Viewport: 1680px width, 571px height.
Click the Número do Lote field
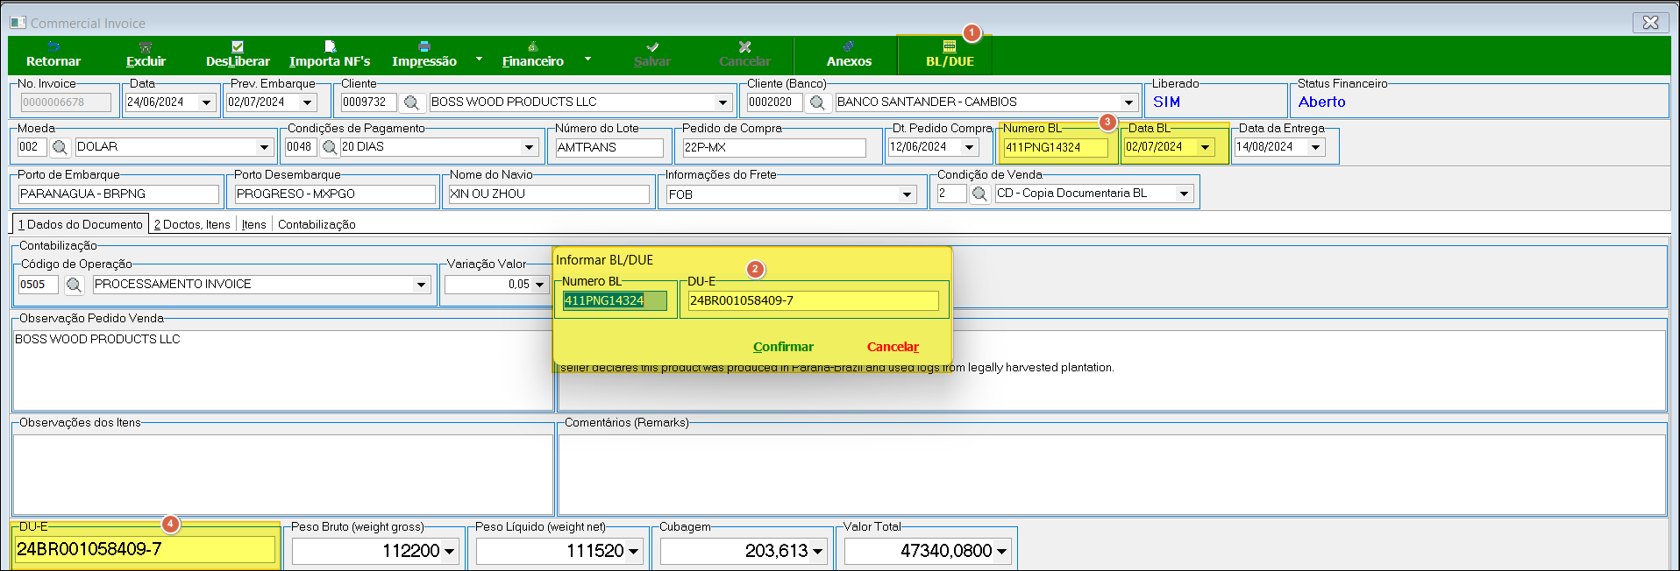[609, 147]
